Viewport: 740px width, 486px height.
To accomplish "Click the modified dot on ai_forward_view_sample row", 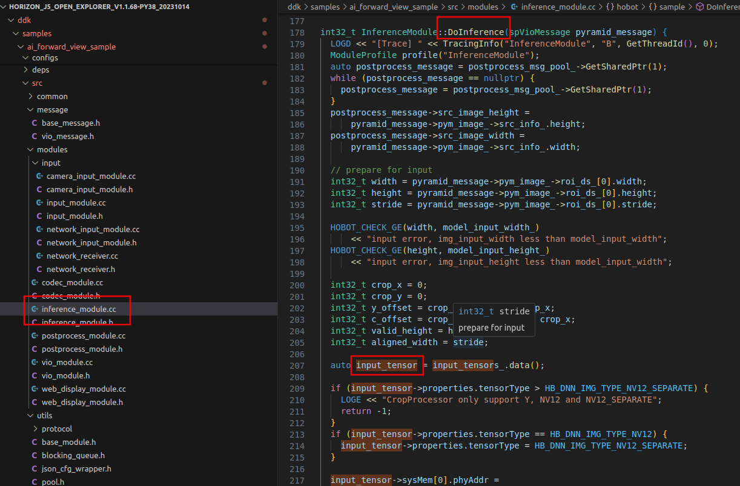I will coord(265,47).
